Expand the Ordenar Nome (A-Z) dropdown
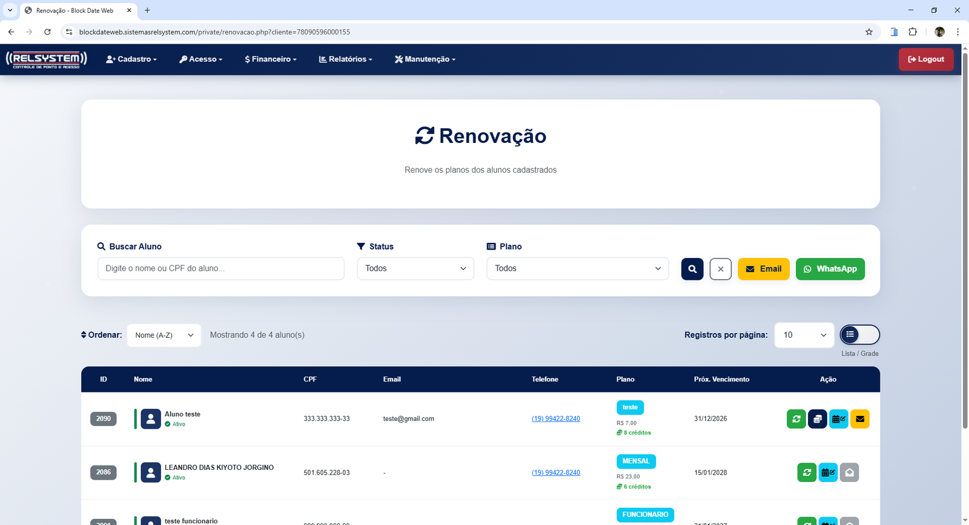 coord(164,335)
